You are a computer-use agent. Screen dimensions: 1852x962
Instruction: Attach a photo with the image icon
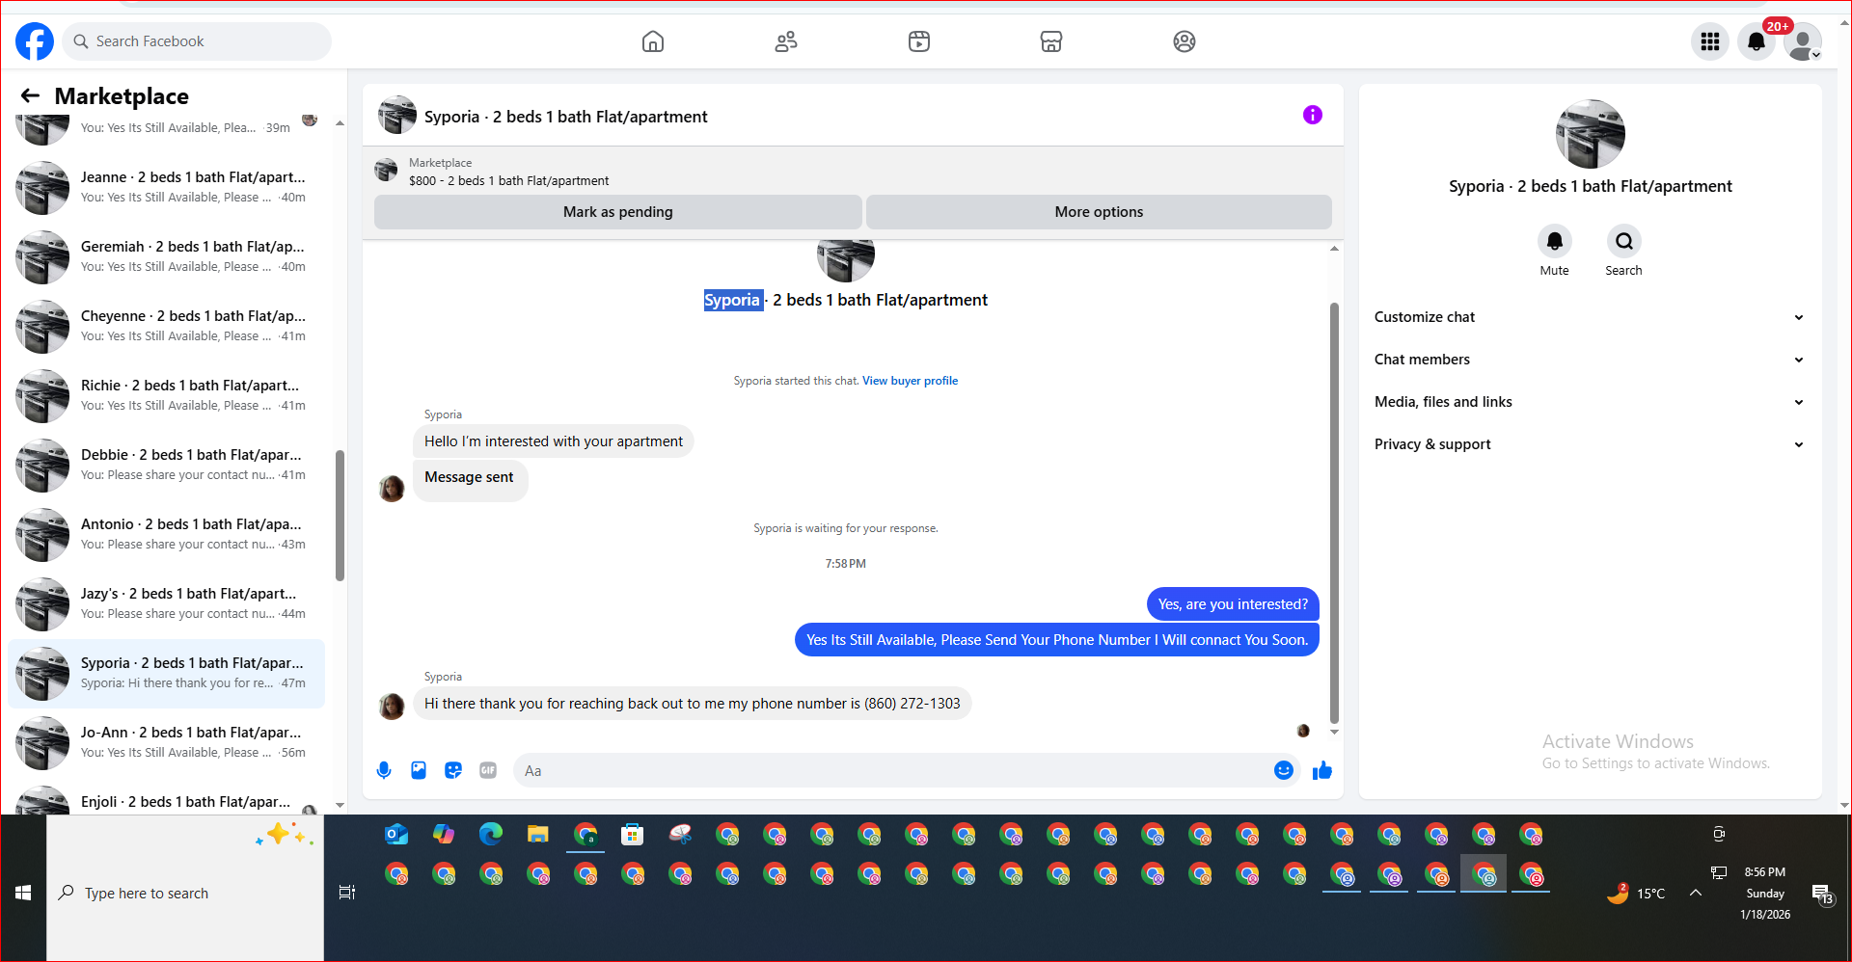click(x=419, y=770)
